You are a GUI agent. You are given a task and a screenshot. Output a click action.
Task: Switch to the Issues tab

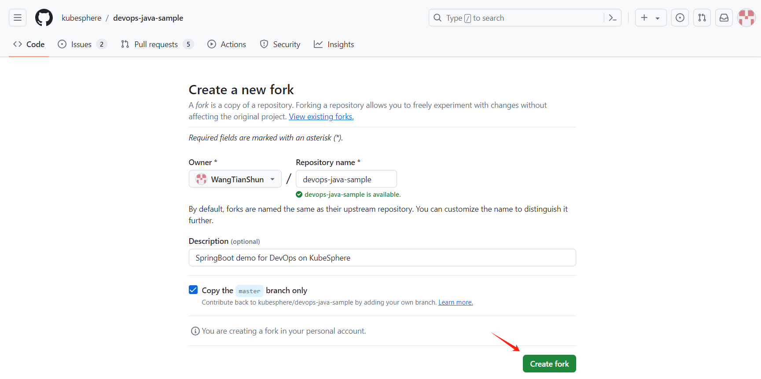81,44
